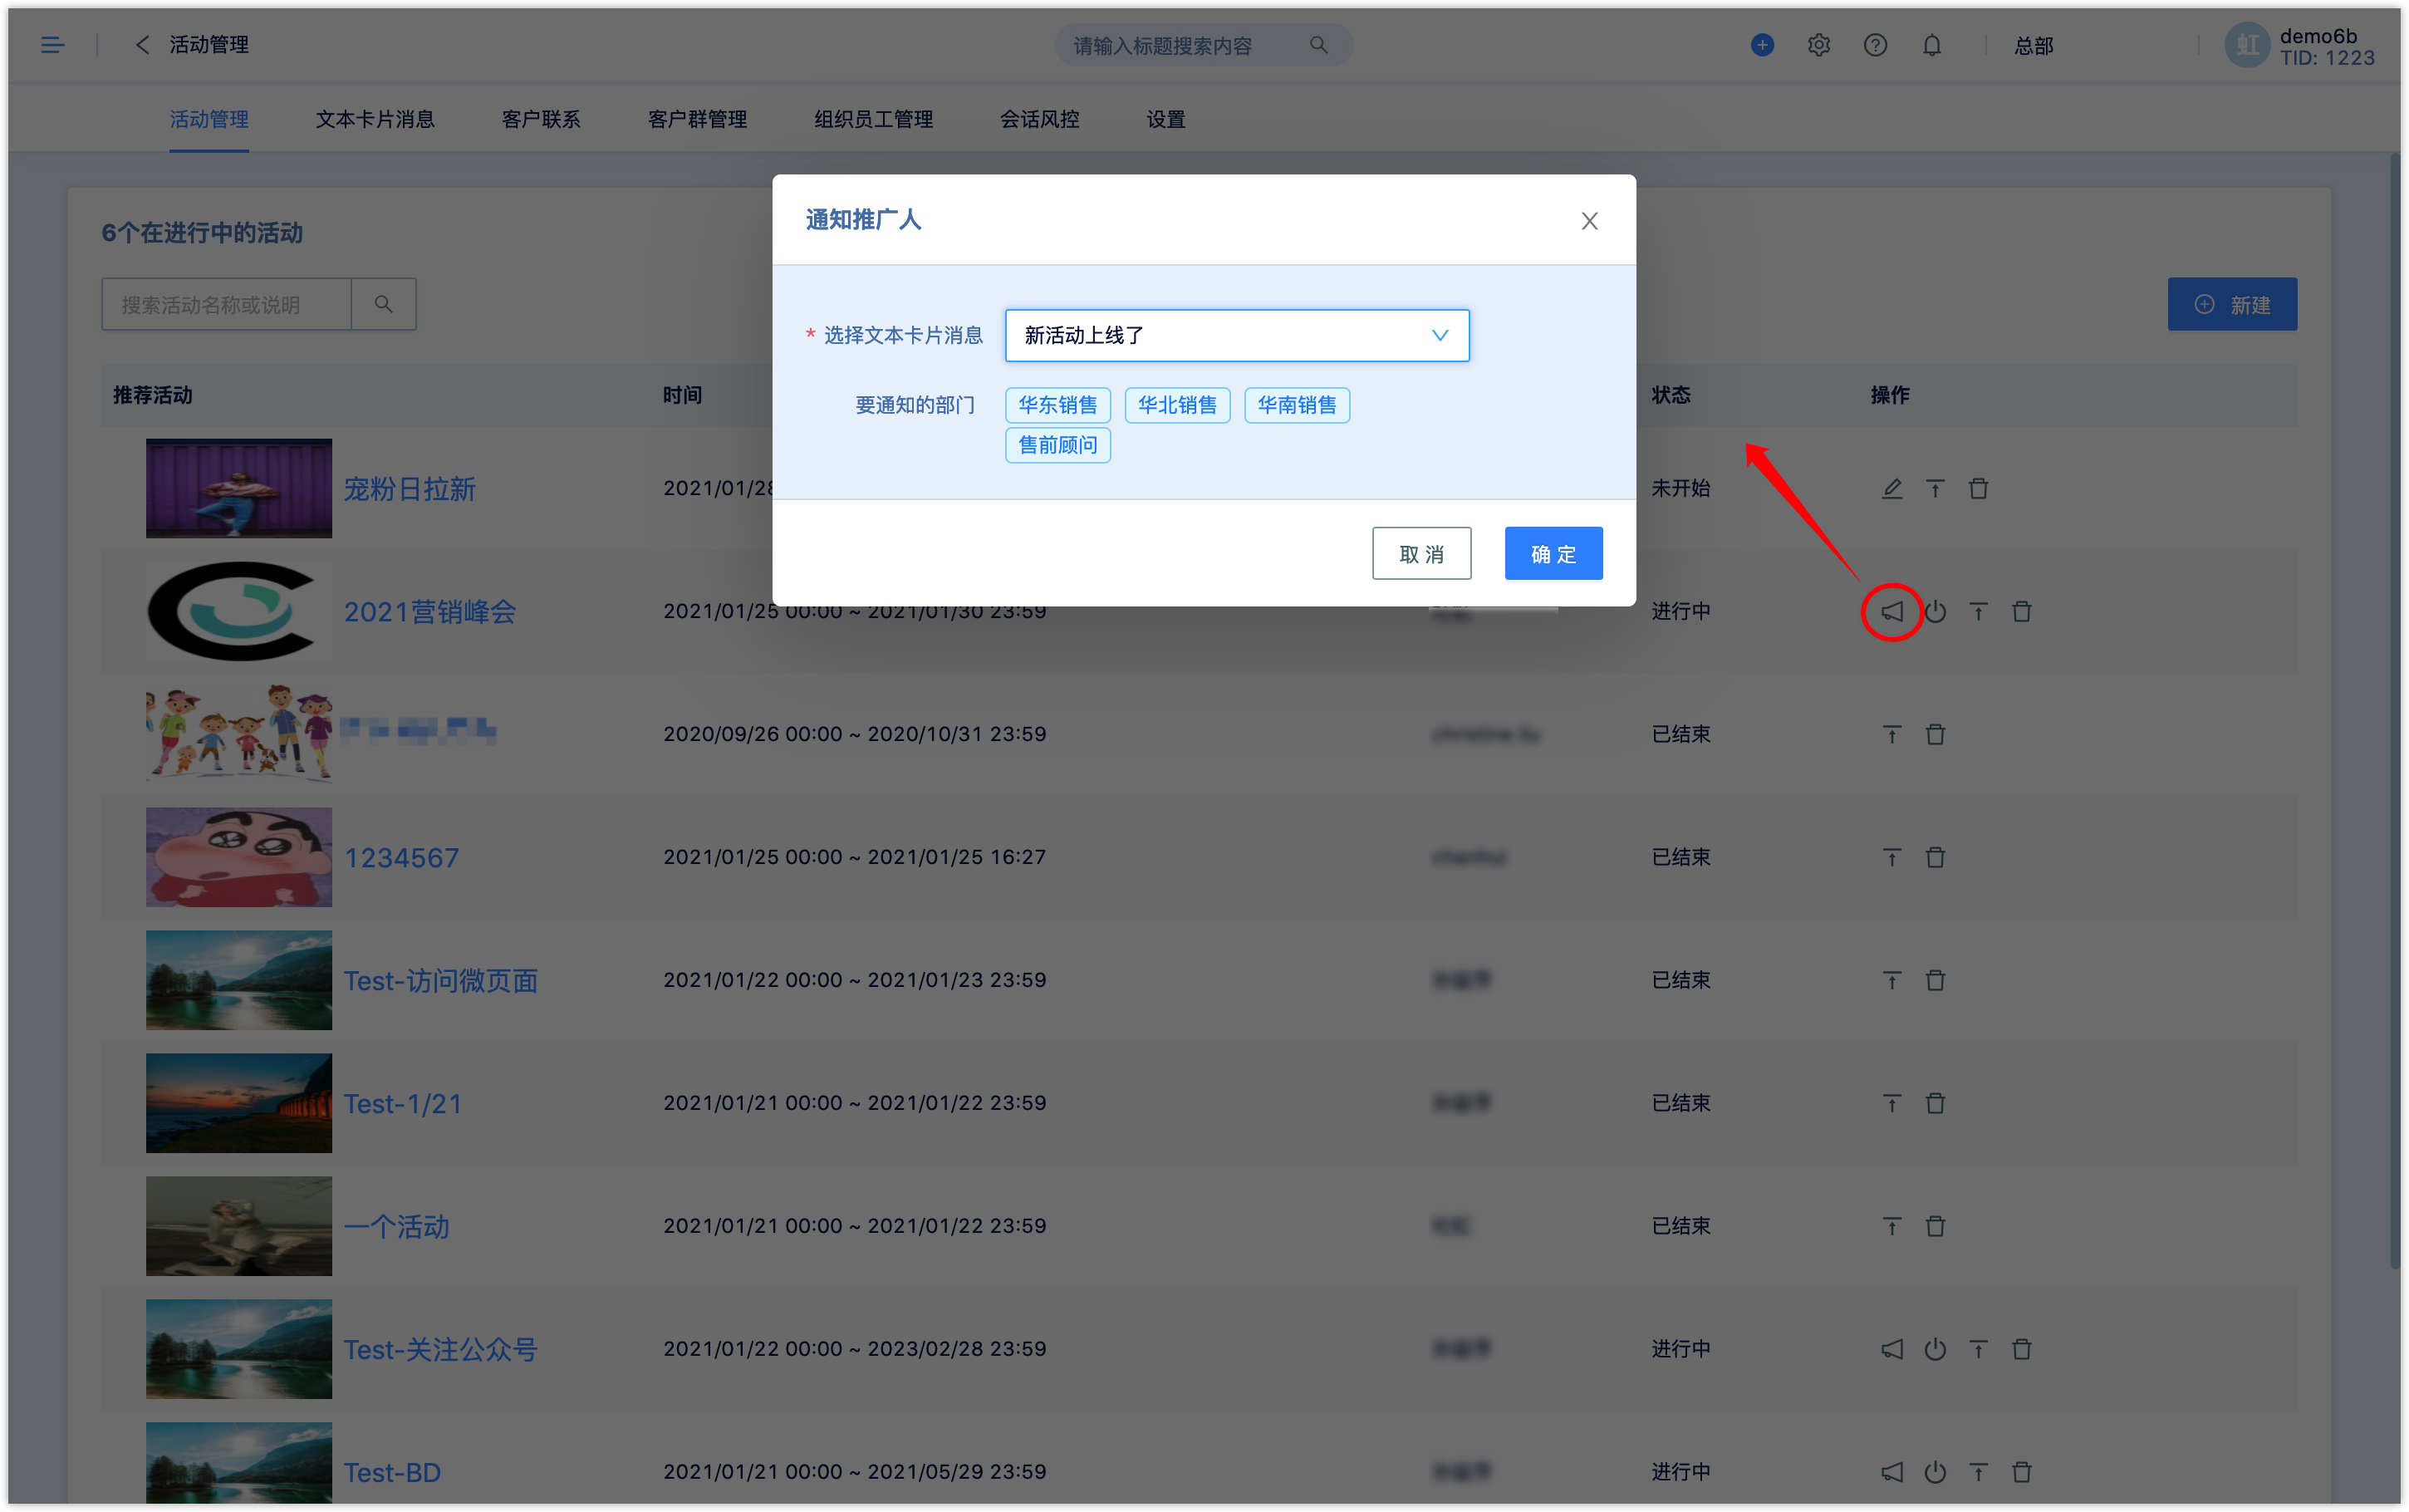Screen dimensions: 2409x1512
Task: Click the demo6b user avatar
Action: coord(2246,45)
